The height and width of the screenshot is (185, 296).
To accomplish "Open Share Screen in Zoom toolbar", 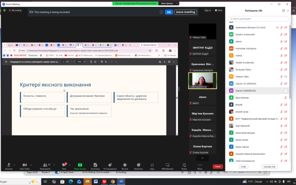I will [x=80, y=166].
